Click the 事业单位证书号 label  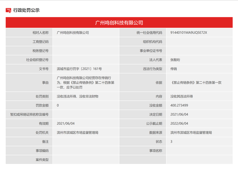151,51
